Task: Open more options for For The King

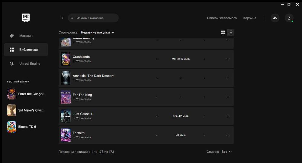Action: (228, 97)
